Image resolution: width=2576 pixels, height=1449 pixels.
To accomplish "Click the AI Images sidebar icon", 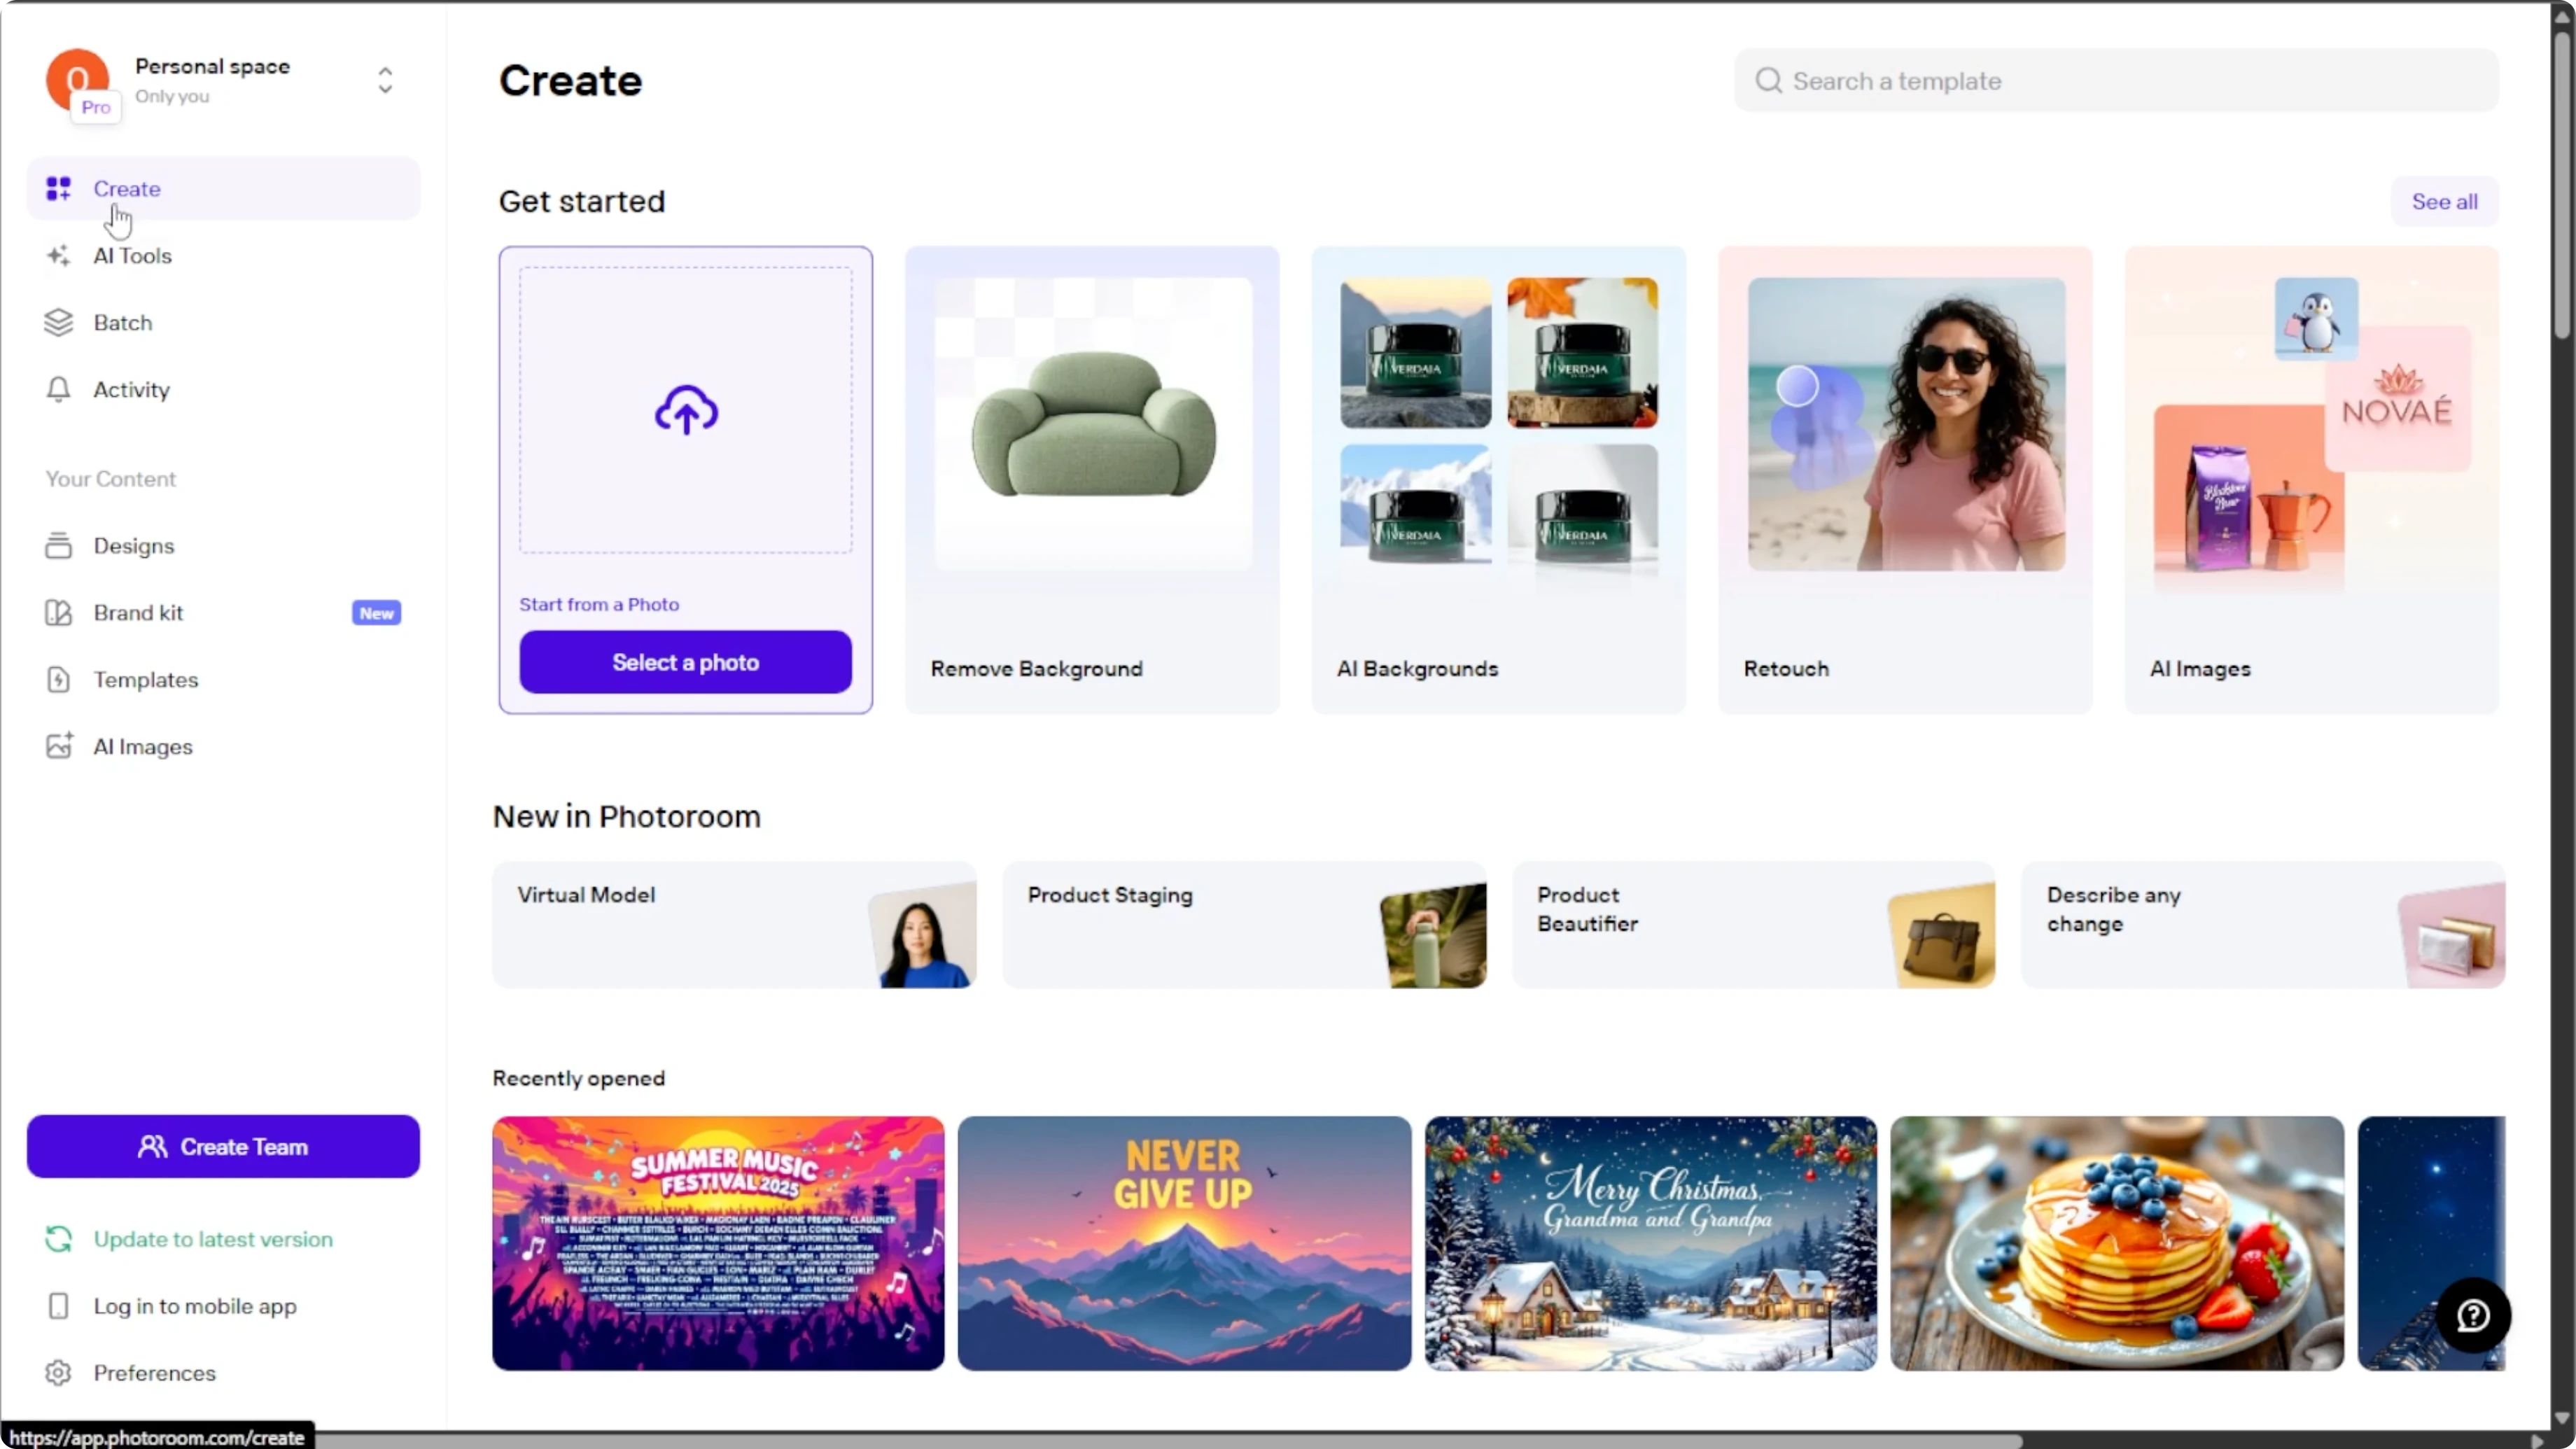I will [58, 746].
